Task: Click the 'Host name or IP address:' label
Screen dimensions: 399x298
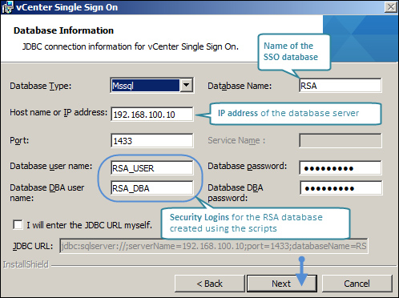Action: coord(58,112)
